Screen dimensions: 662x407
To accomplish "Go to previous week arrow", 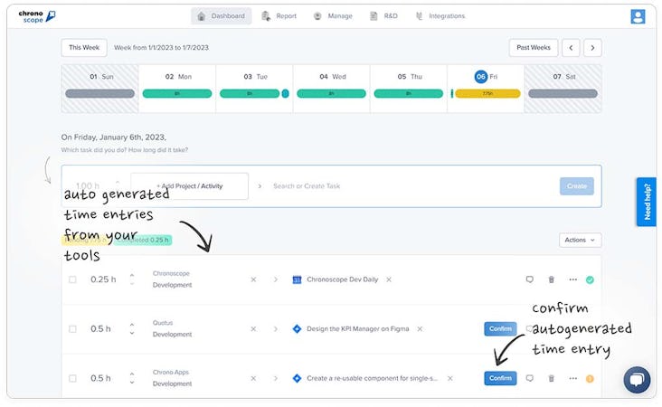I will coord(571,48).
